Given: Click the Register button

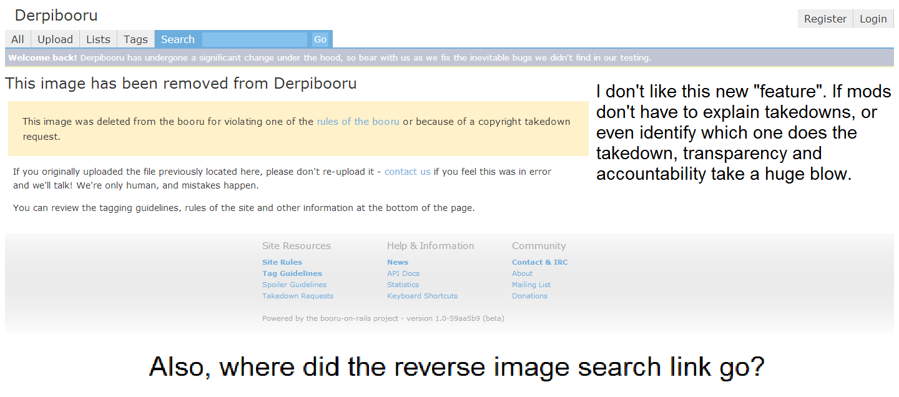Looking at the screenshot, I should [x=825, y=19].
